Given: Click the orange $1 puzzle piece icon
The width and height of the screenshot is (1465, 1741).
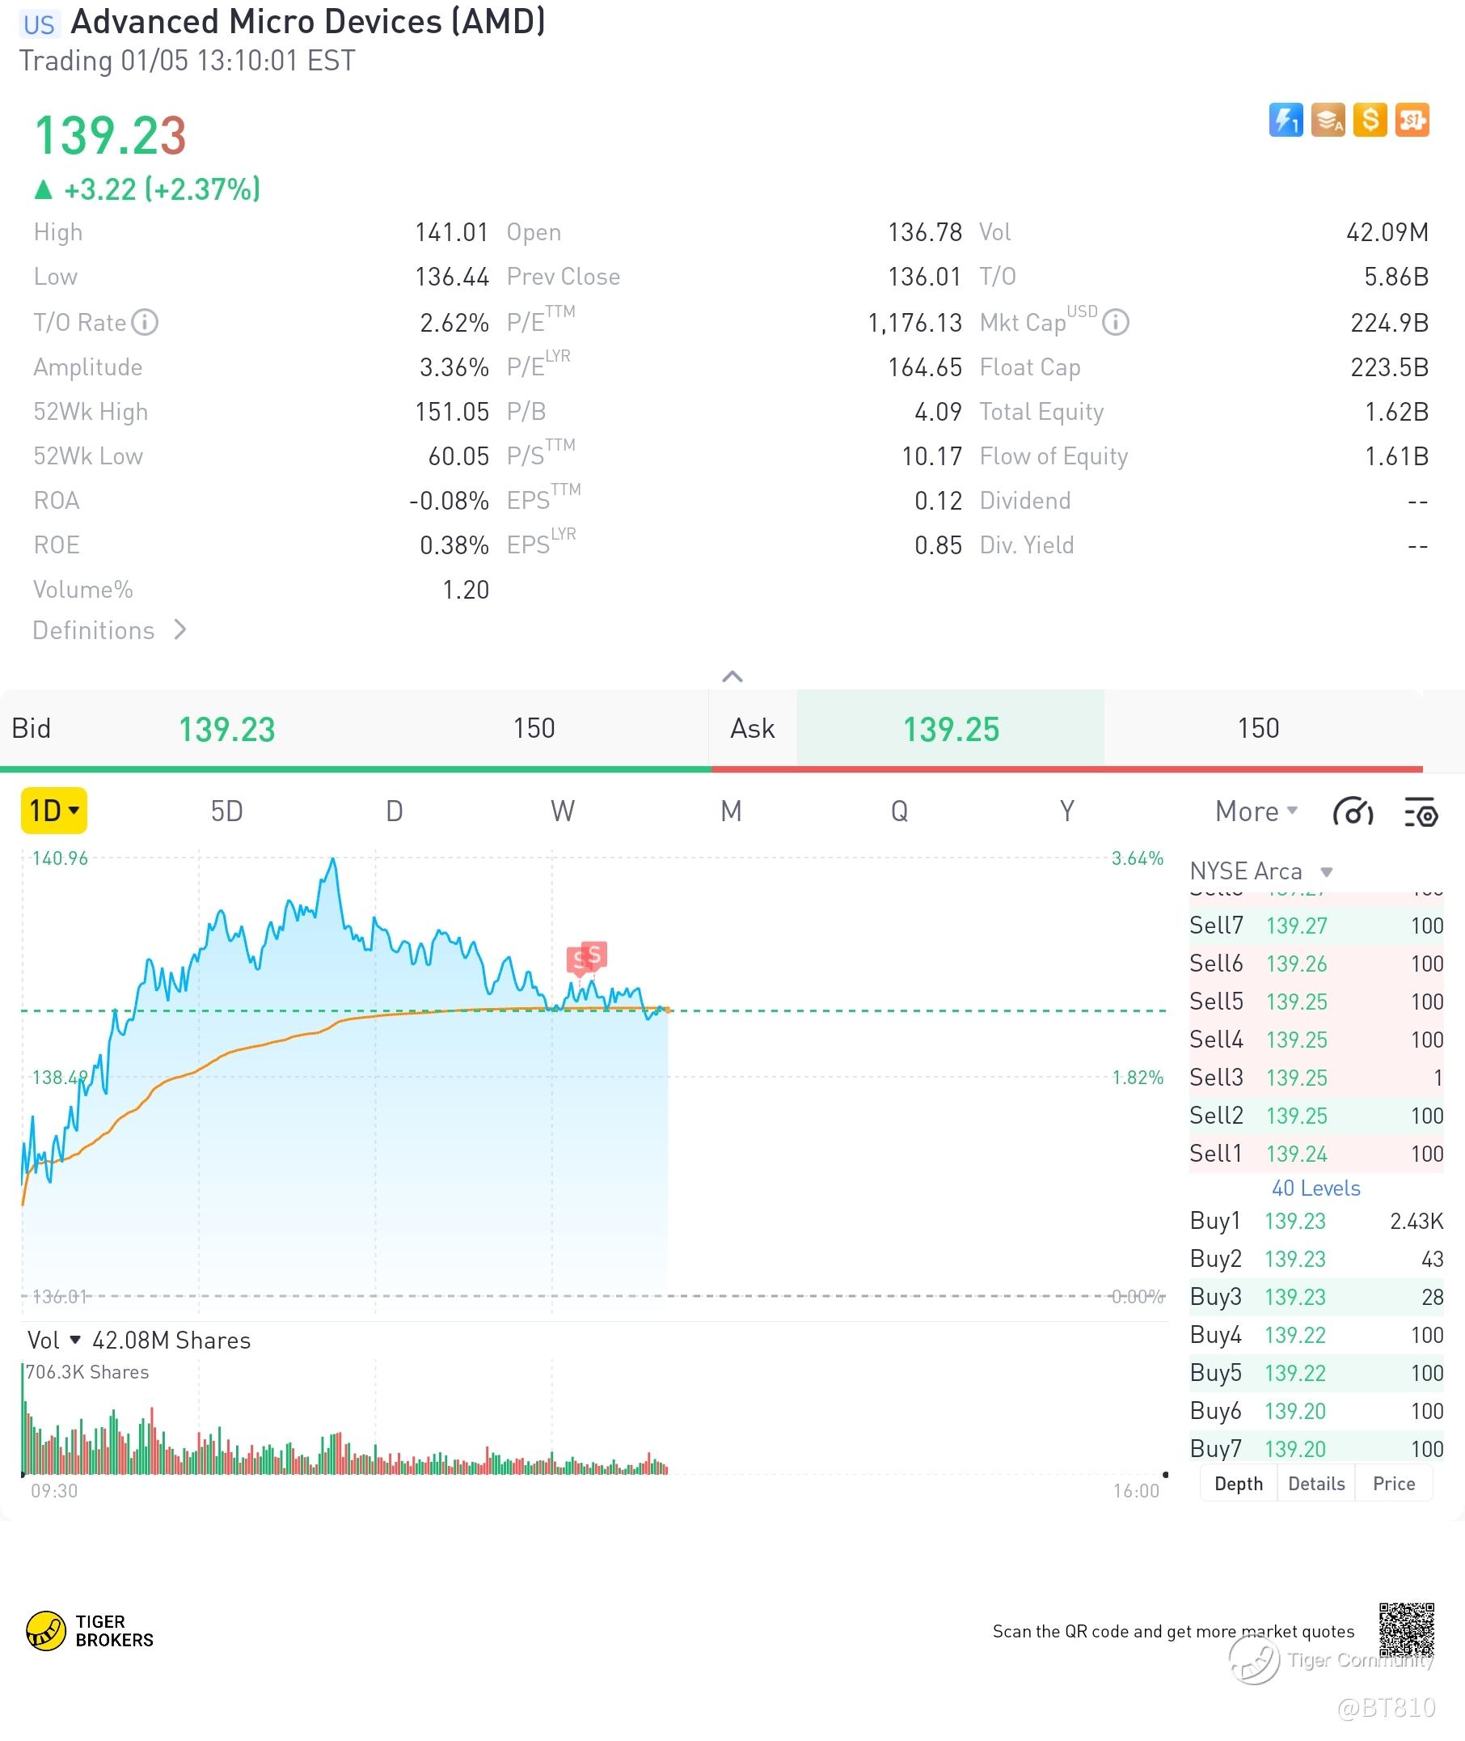Looking at the screenshot, I should click(1412, 120).
